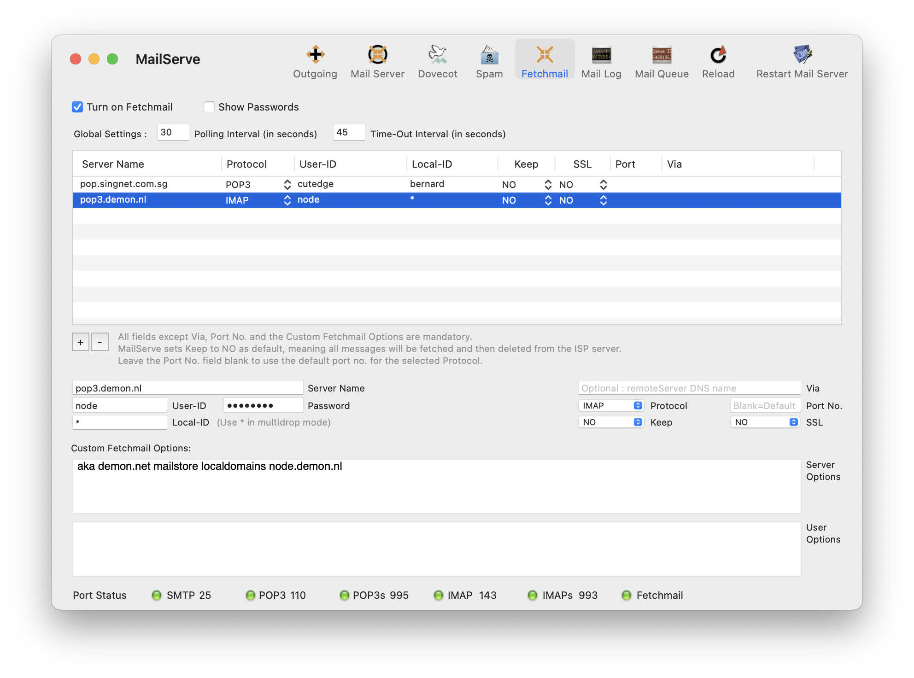Click the Restart Mail Server icon
914x678 pixels.
pyautogui.click(x=802, y=55)
